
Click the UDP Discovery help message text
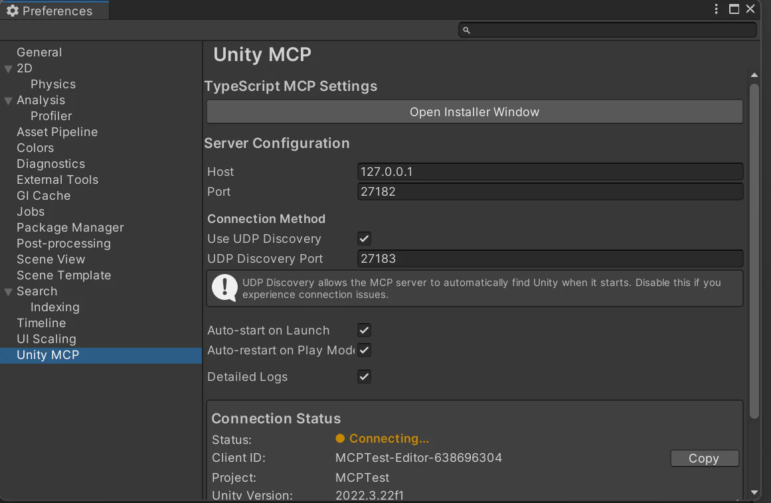[x=481, y=289]
